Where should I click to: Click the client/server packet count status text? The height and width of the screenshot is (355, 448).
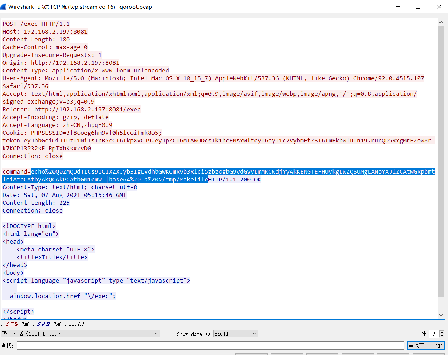[43, 324]
